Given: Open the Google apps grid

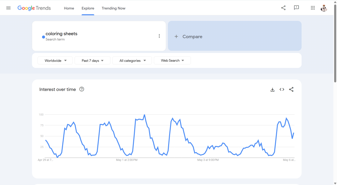Looking at the screenshot, I should click(313, 8).
